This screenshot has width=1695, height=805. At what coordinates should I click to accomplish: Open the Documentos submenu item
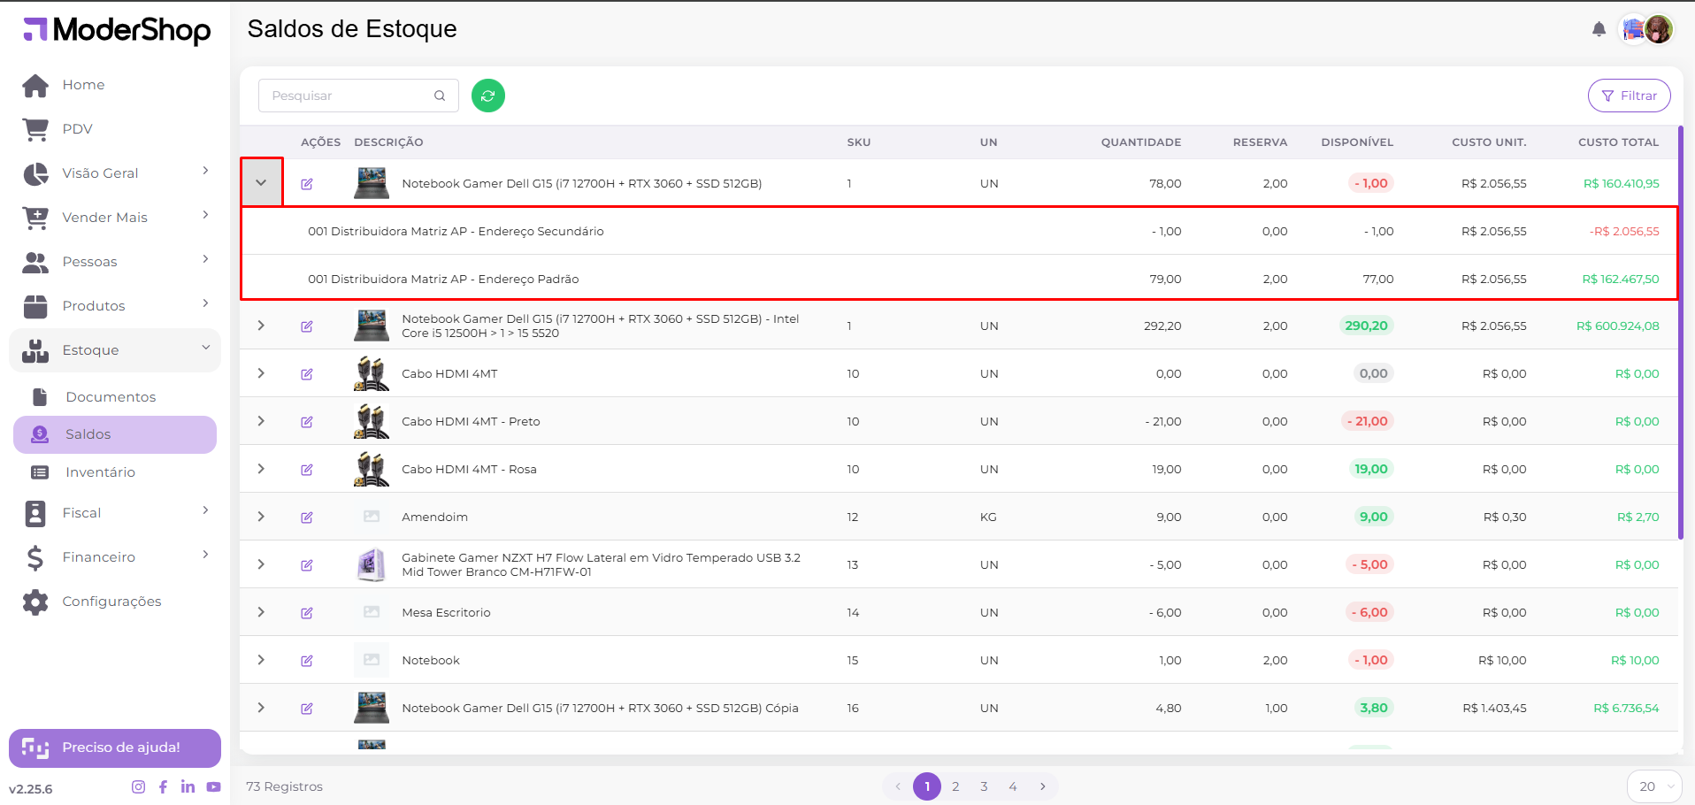(x=115, y=397)
